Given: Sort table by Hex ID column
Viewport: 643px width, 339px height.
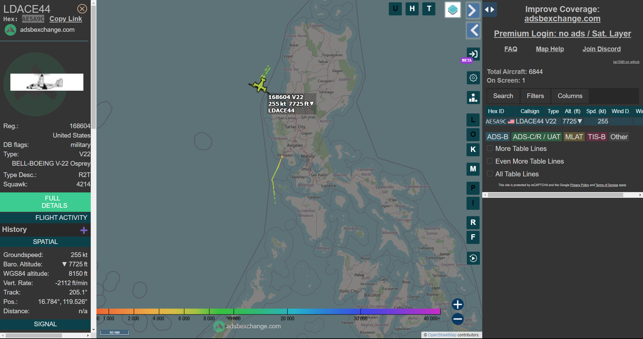Looking at the screenshot, I should (496, 111).
